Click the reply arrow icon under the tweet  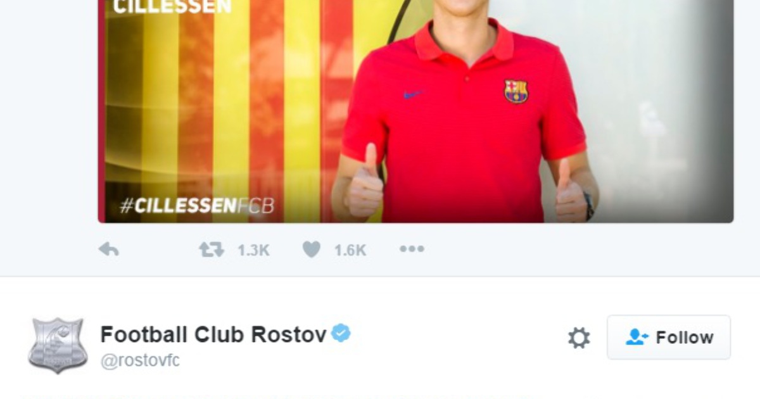[x=109, y=250]
